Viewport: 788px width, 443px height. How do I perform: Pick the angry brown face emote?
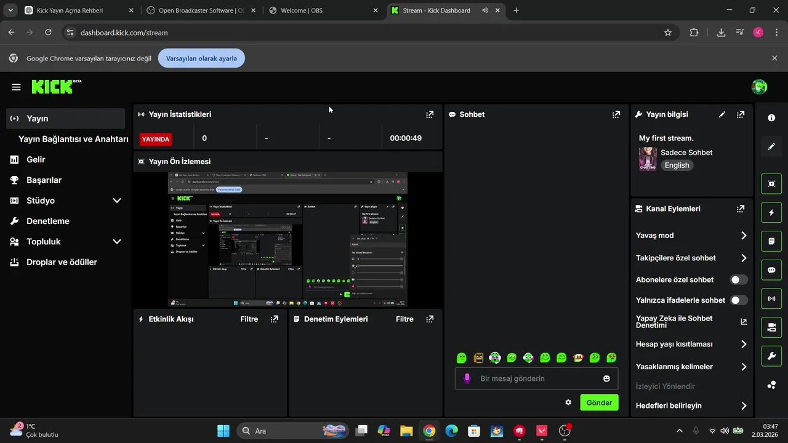click(478, 357)
